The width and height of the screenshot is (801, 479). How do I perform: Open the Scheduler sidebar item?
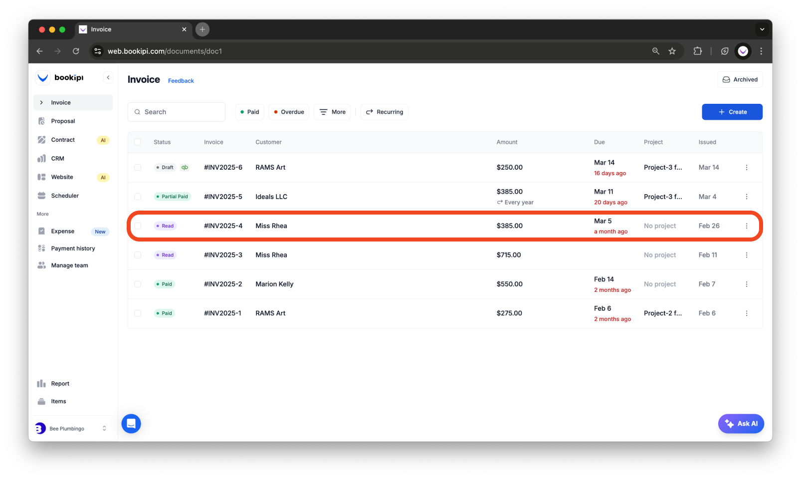pyautogui.click(x=65, y=196)
